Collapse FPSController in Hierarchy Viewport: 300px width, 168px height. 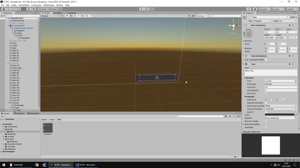point(8,26)
